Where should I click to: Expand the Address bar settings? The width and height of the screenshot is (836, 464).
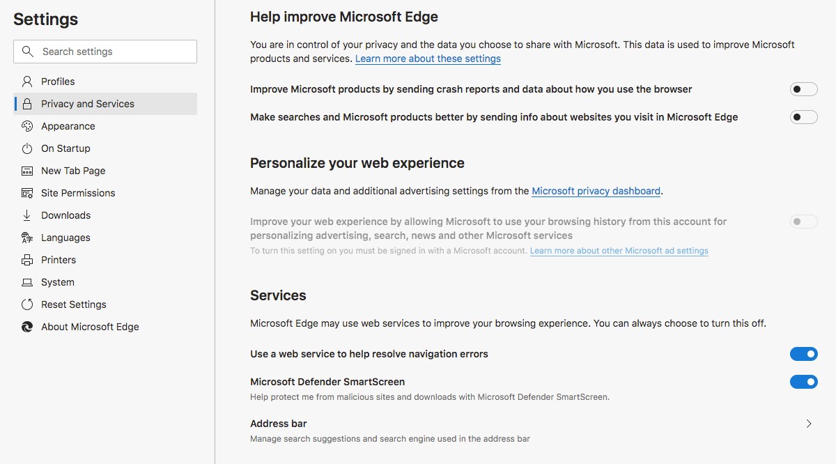[808, 424]
